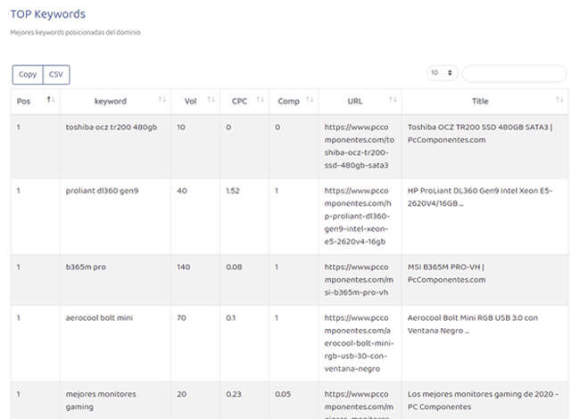Click the URL column header label
Image resolution: width=580 pixels, height=419 pixels.
click(x=355, y=102)
